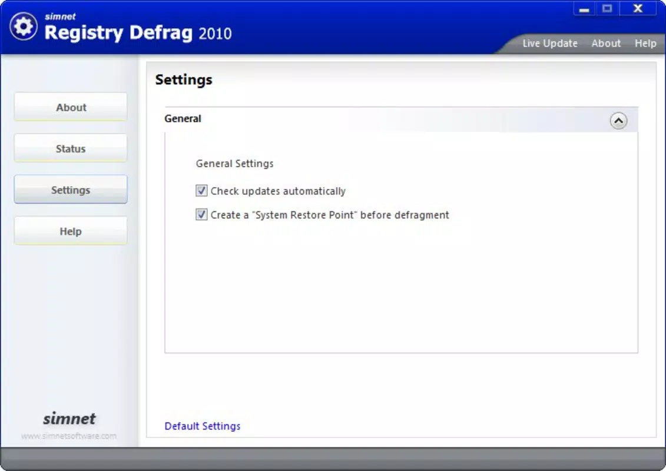Click the General Settings label text
Viewport: 666px width, 471px height.
coord(234,164)
